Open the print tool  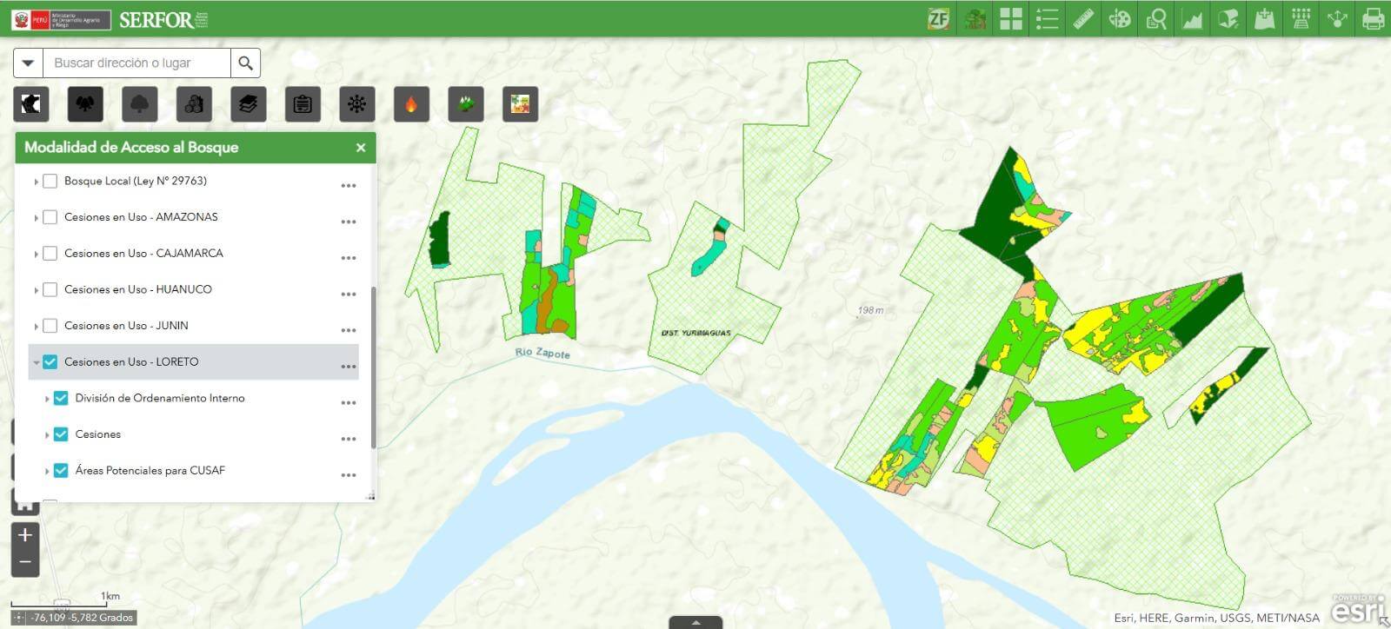click(1373, 18)
